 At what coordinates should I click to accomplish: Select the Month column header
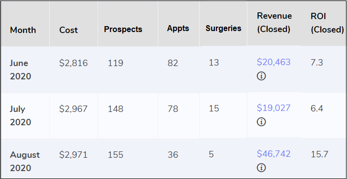[23, 30]
